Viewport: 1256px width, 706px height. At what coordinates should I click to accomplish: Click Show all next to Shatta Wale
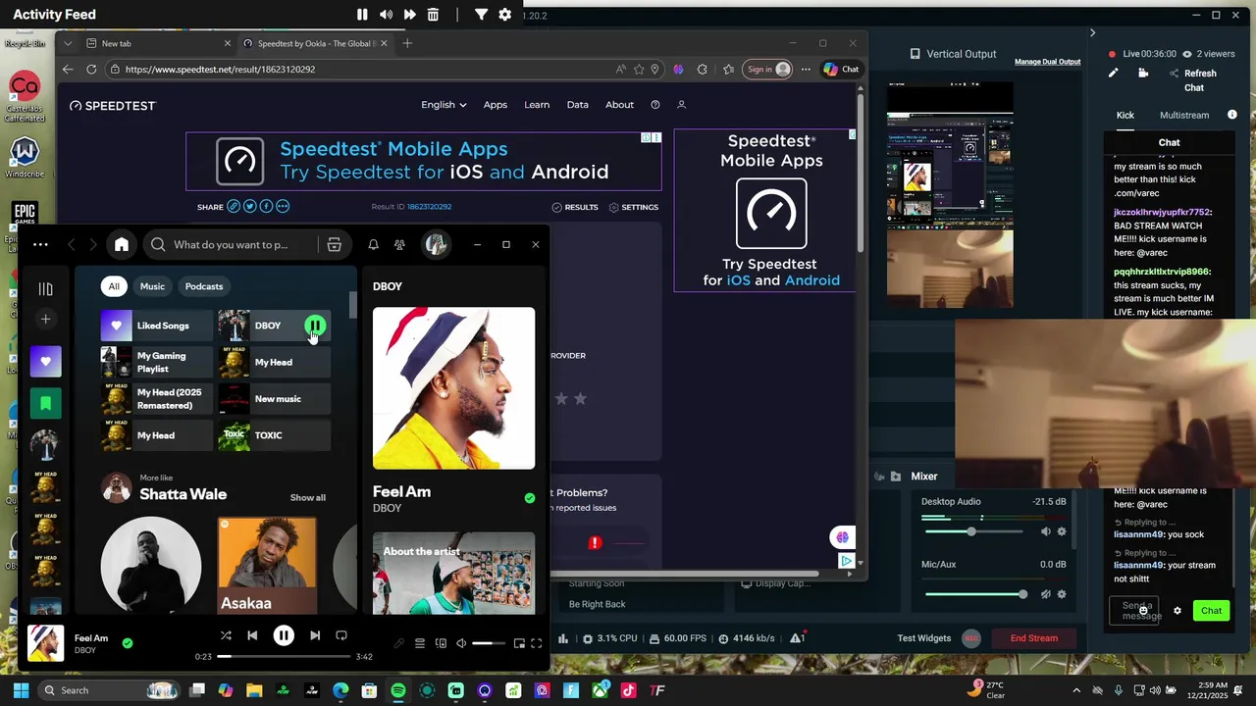pyautogui.click(x=308, y=498)
